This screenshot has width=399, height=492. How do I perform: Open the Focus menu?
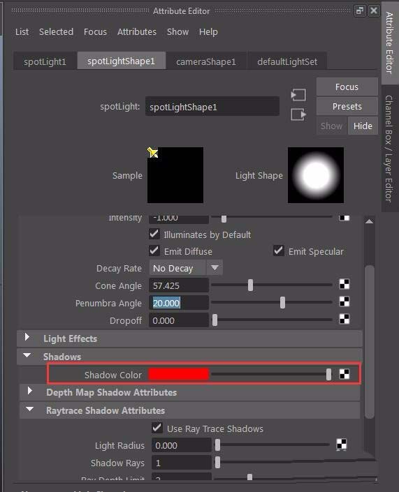(95, 31)
